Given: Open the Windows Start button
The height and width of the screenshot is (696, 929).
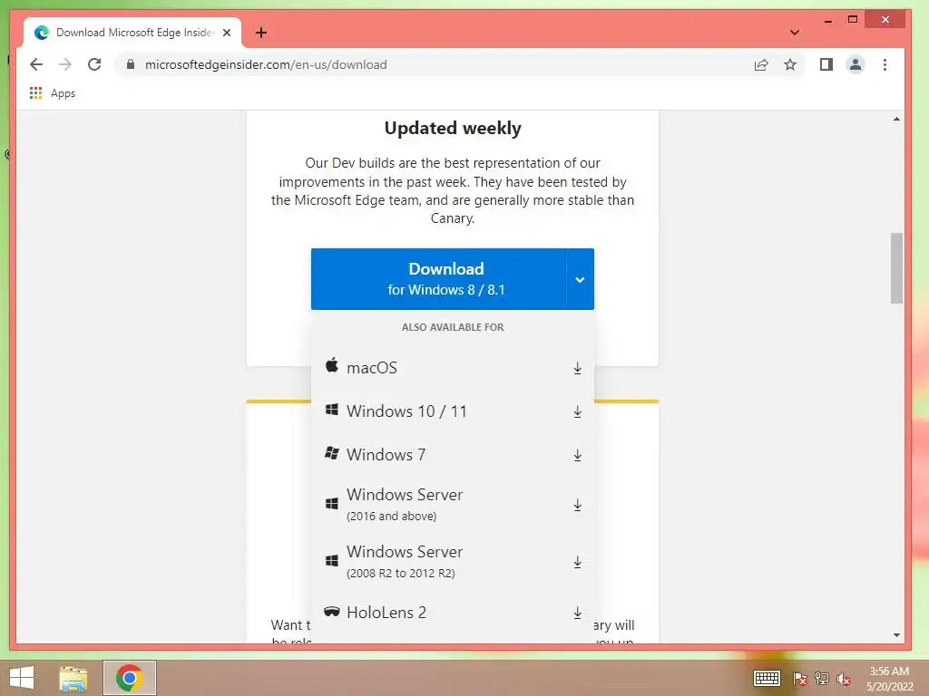Looking at the screenshot, I should [22, 678].
